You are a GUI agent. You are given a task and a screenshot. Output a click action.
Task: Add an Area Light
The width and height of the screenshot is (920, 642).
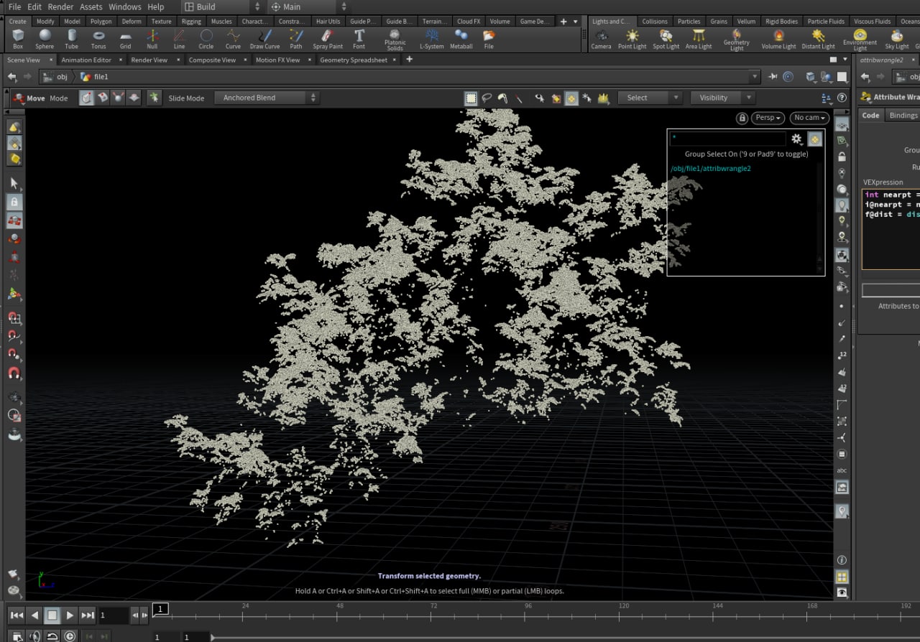point(699,39)
